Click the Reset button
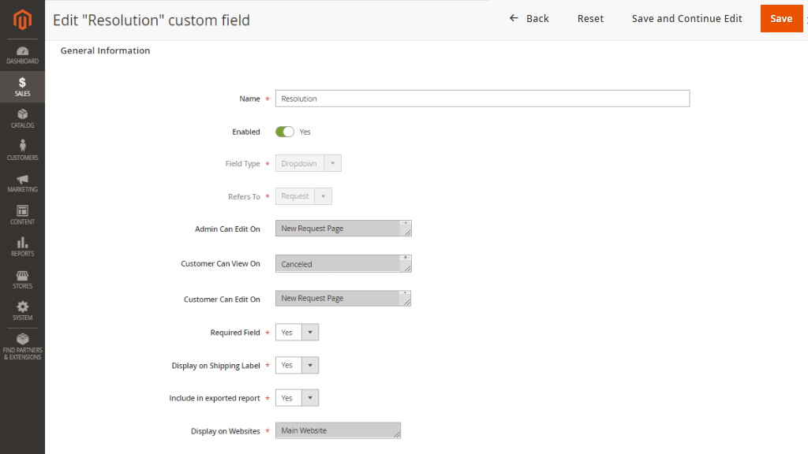Viewport: 808px width, 454px height. tap(590, 19)
